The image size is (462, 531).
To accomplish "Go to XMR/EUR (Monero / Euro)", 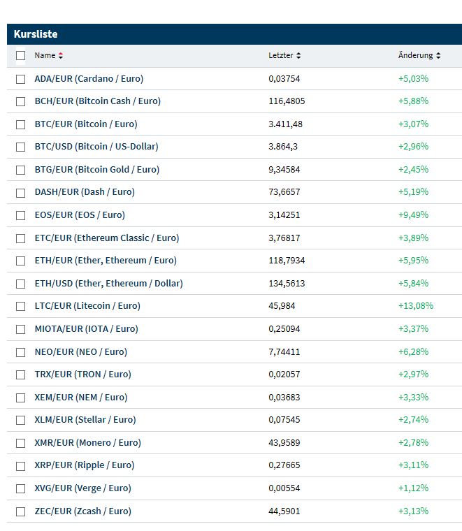I will (x=87, y=442).
